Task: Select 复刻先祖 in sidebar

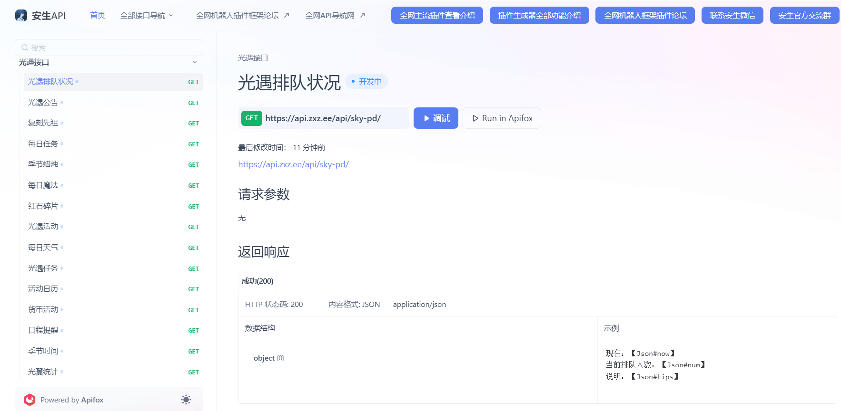Action: tap(113, 123)
